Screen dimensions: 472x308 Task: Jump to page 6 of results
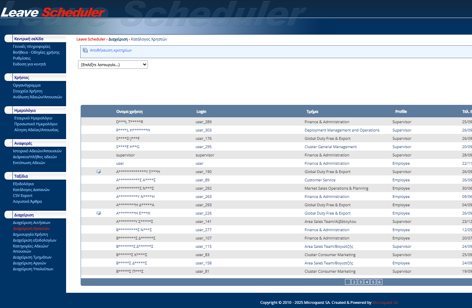point(379,282)
